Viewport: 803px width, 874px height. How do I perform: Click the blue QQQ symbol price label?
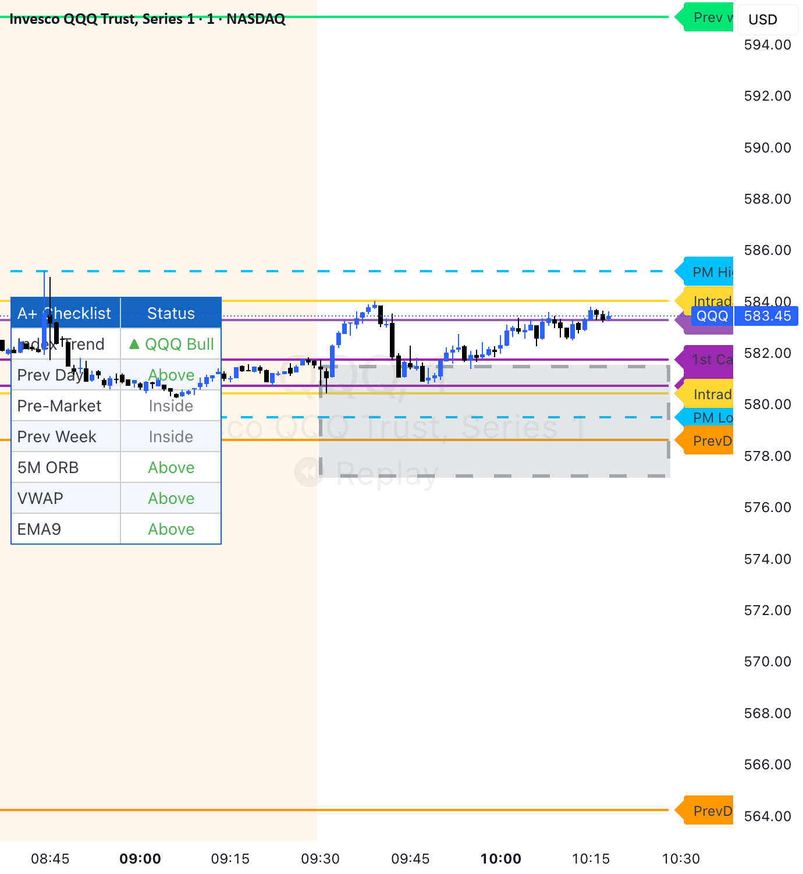click(x=712, y=316)
